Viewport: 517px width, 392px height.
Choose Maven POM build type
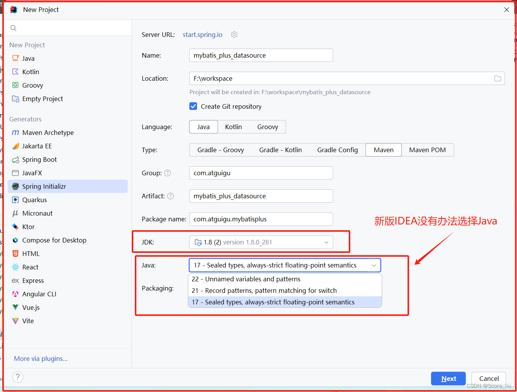(x=428, y=150)
